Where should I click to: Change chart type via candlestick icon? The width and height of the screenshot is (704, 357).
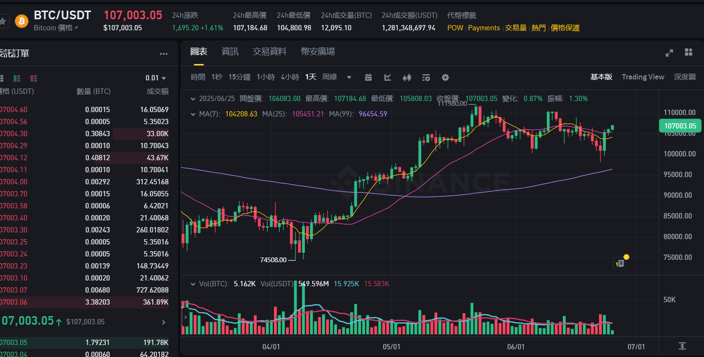click(407, 77)
